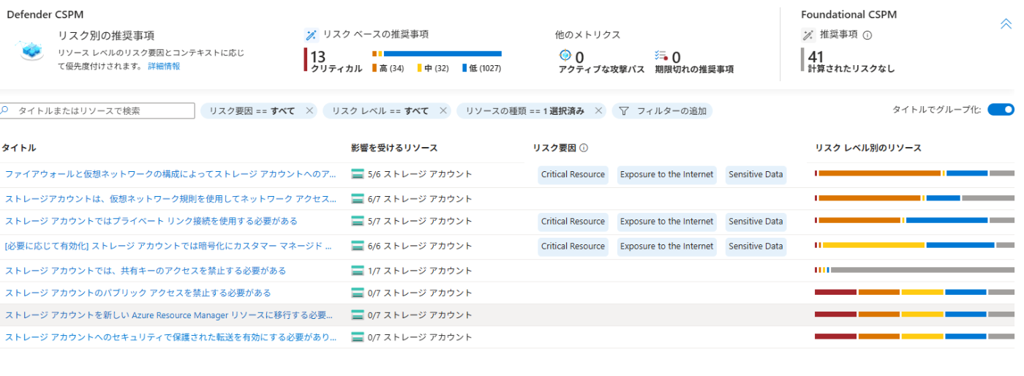Remove the リスク要因 filter with its X
This screenshot has height=376, width=1024.
pyautogui.click(x=309, y=111)
